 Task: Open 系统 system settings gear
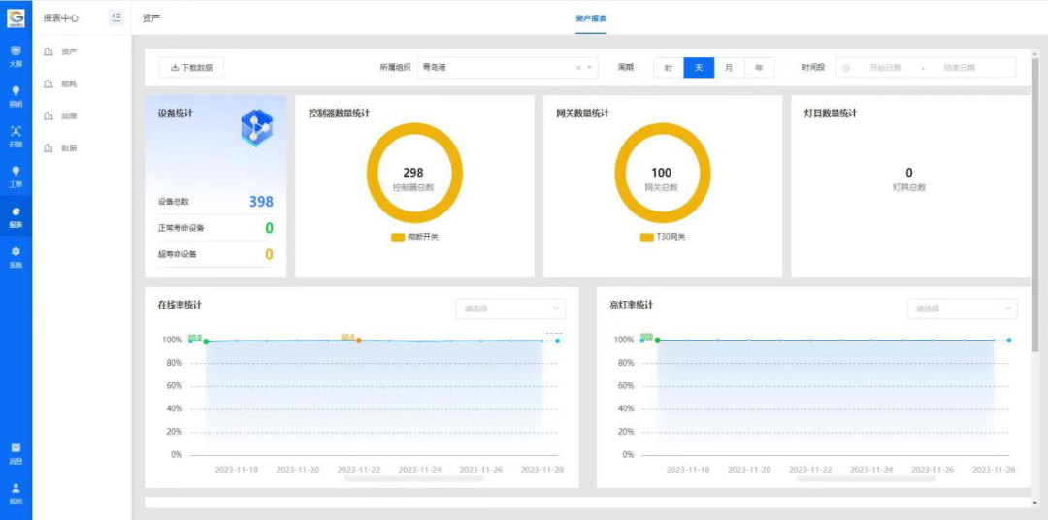(16, 256)
